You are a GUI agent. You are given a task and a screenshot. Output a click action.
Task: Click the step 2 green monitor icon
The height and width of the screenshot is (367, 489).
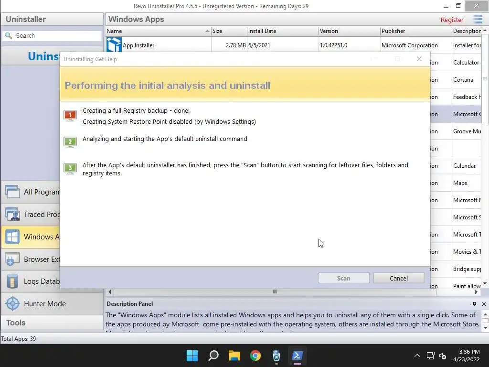[70, 142]
